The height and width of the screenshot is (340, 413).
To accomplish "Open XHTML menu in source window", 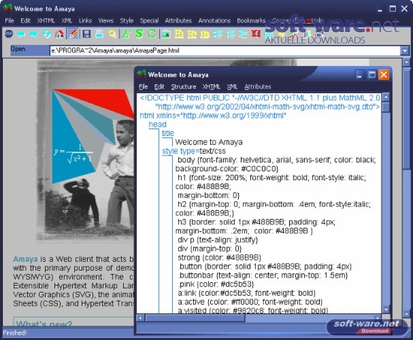I will 212,86.
